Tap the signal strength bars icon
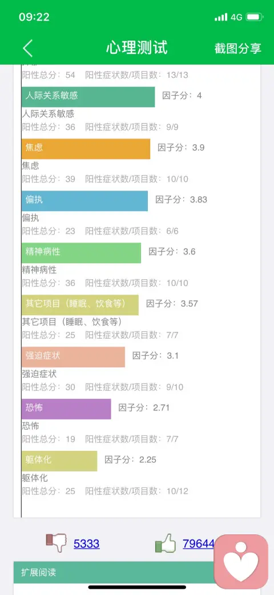 221,17
